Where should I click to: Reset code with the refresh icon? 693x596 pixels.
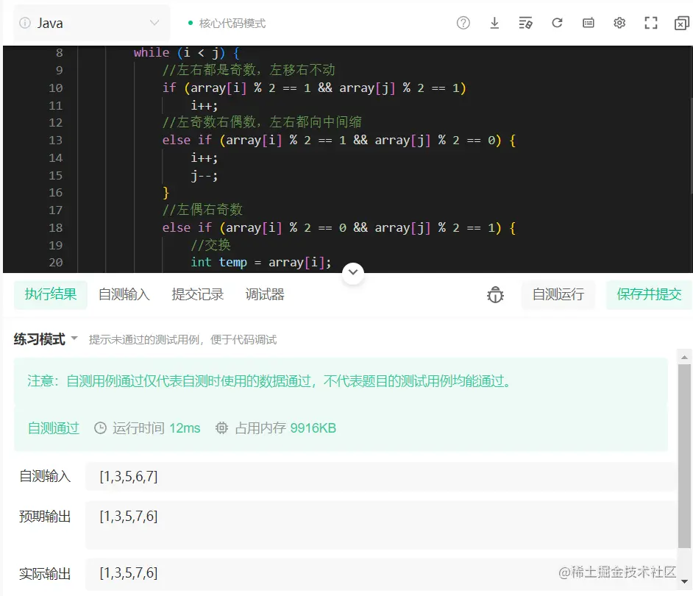557,23
